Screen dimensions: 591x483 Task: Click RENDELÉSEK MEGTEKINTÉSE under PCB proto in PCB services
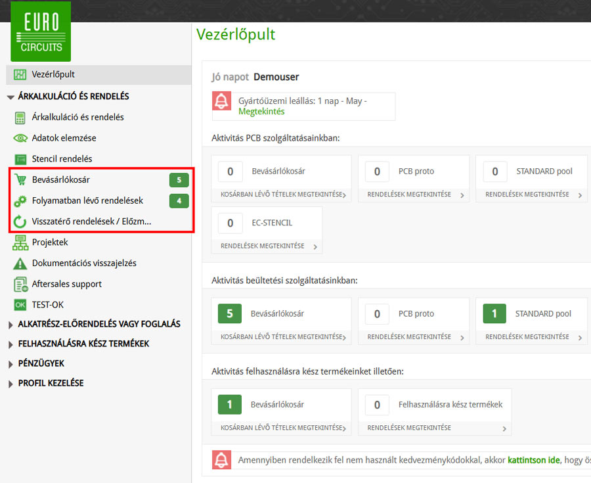[409, 194]
